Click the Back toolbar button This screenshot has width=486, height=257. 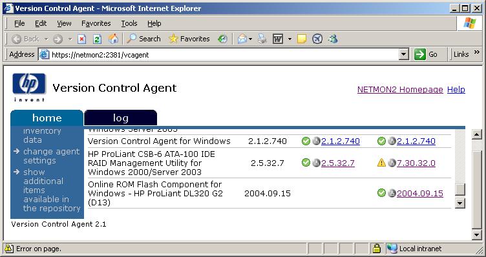[x=25, y=39]
